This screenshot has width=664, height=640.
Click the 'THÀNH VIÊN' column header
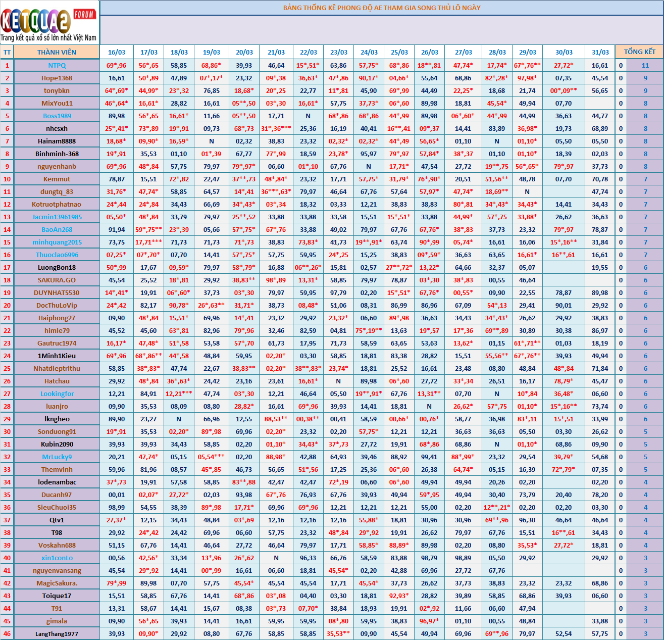tap(57, 52)
